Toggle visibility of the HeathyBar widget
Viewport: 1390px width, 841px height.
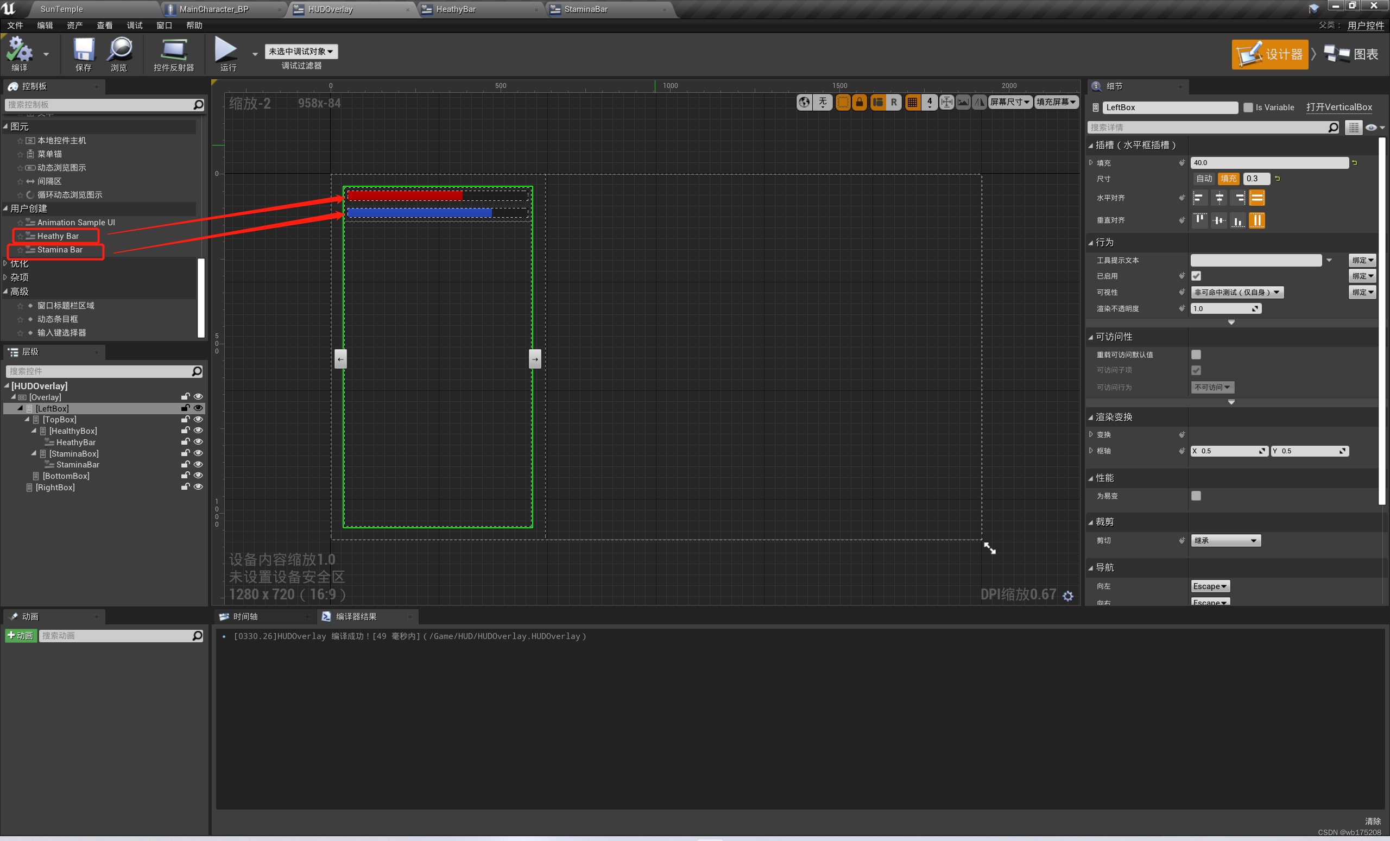click(198, 441)
